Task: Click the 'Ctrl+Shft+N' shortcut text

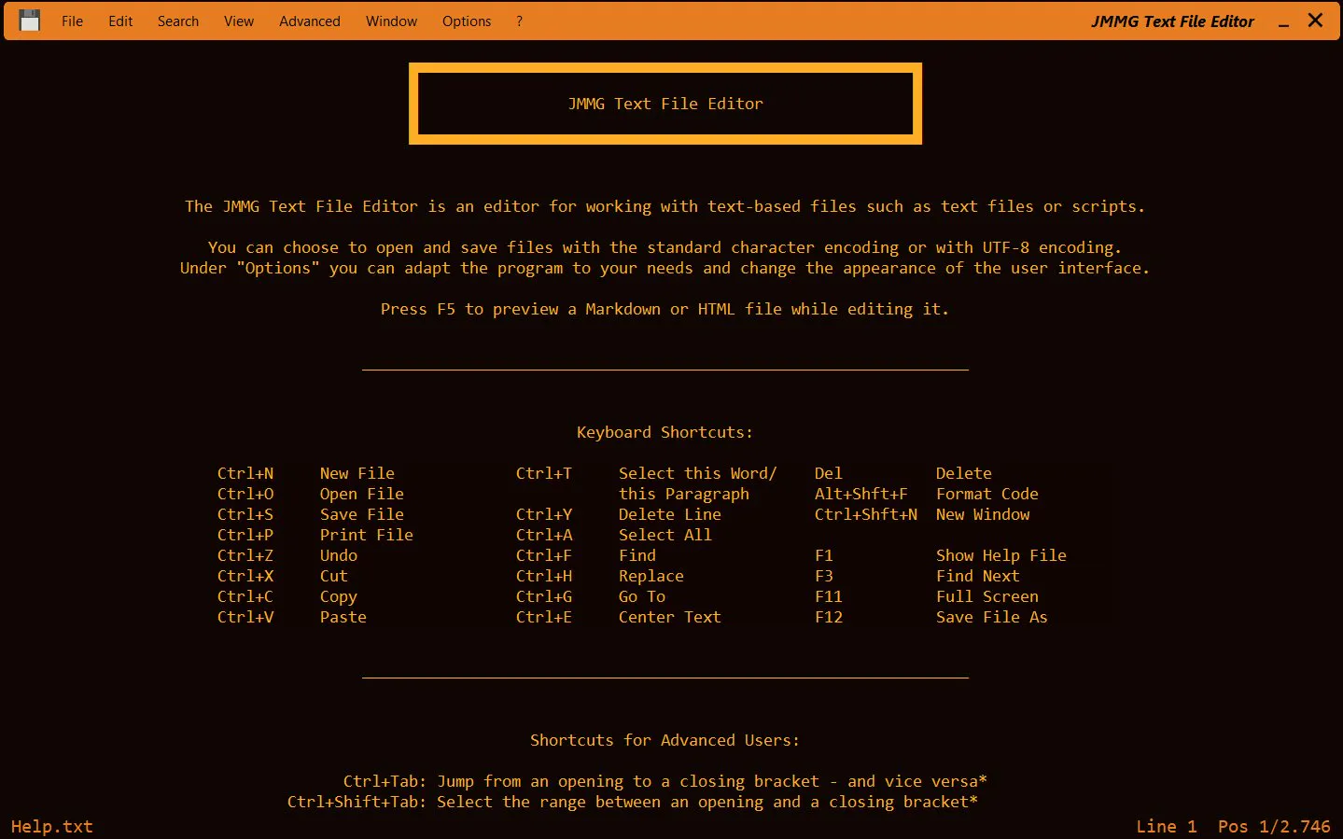Action: [x=866, y=514]
